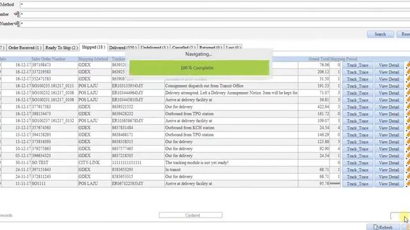Track_Trace order 396634323

pyautogui.click(x=357, y=156)
